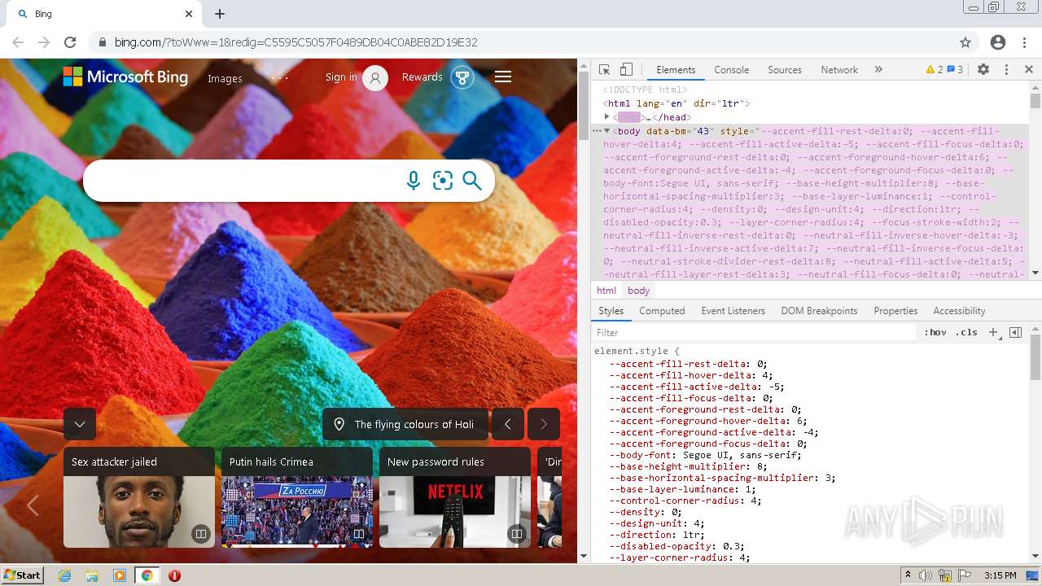Image resolution: width=1042 pixels, height=586 pixels.
Task: Expand the head element node
Action: click(606, 117)
